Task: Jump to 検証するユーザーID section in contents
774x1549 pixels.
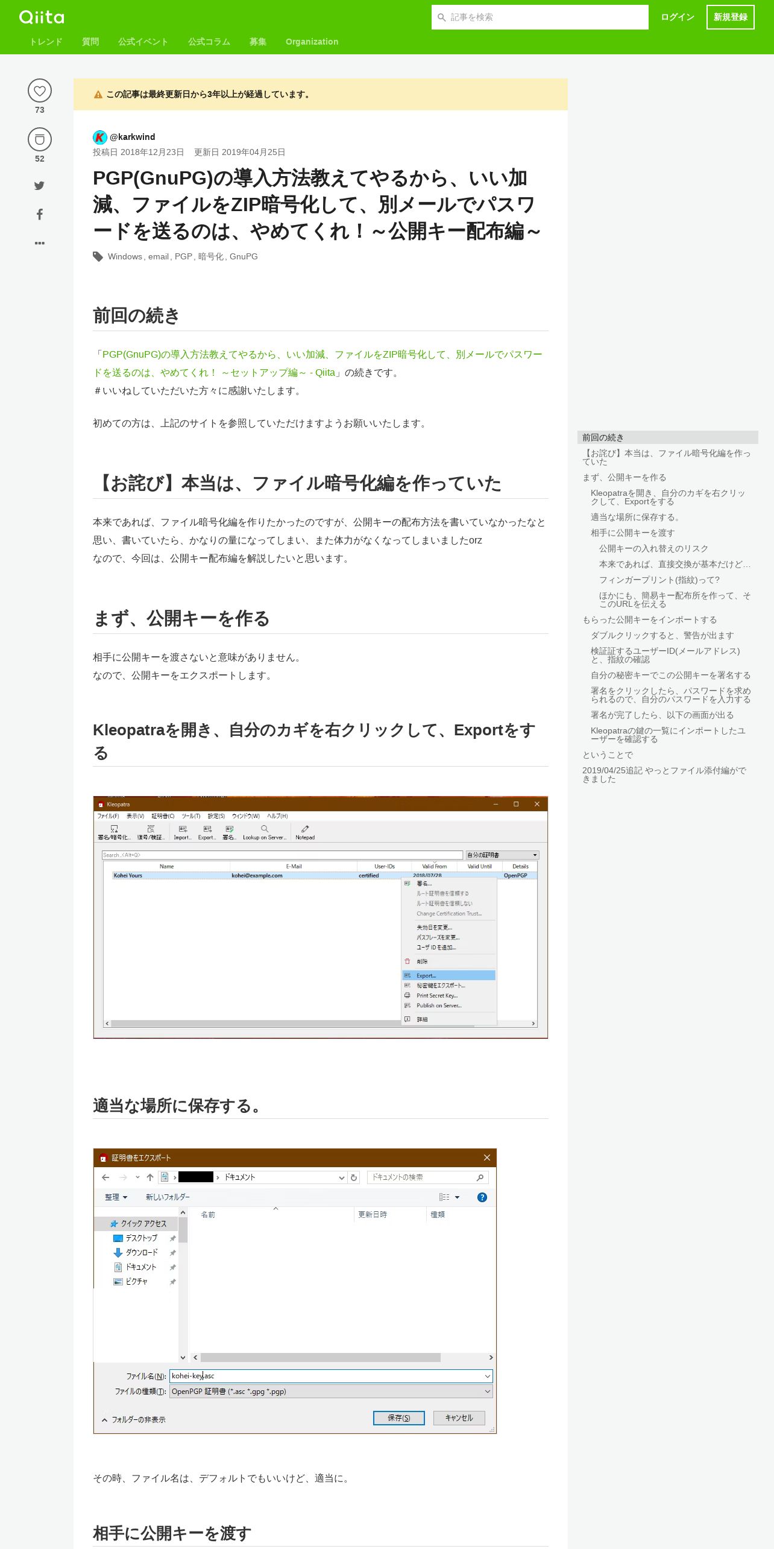Action: [x=665, y=655]
